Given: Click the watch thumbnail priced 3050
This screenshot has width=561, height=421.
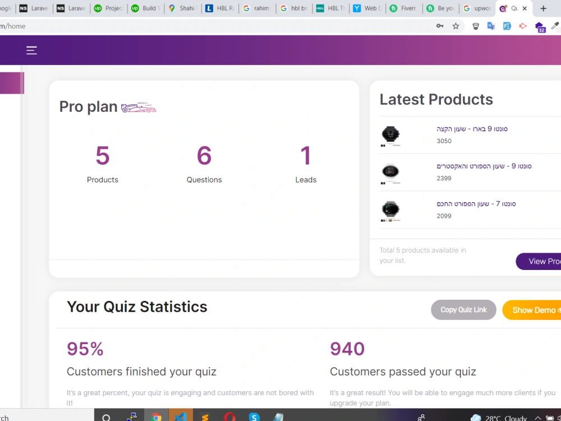Looking at the screenshot, I should click(x=390, y=136).
